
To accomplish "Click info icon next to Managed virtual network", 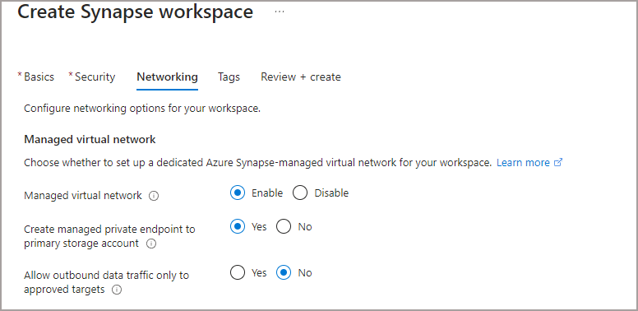I will pyautogui.click(x=154, y=196).
